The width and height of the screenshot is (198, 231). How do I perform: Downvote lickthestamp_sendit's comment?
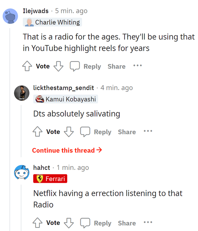69,132
